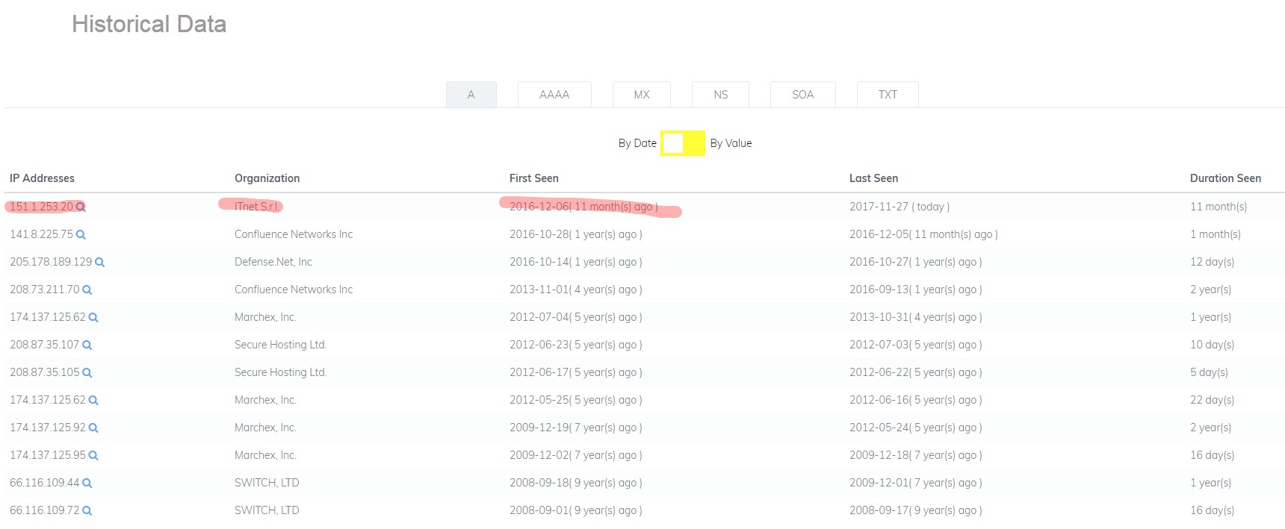Image resolution: width=1285 pixels, height=529 pixels.
Task: Click search icon next to 208.87.35.107
Action: tap(87, 345)
